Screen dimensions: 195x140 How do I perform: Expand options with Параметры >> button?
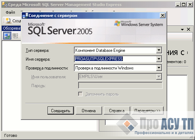tap(147, 110)
